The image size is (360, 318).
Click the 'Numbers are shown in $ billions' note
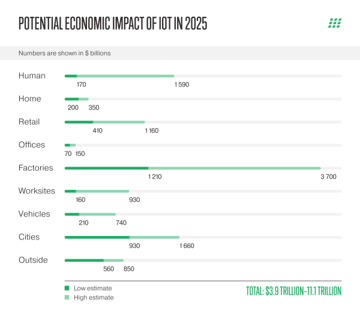click(x=65, y=53)
